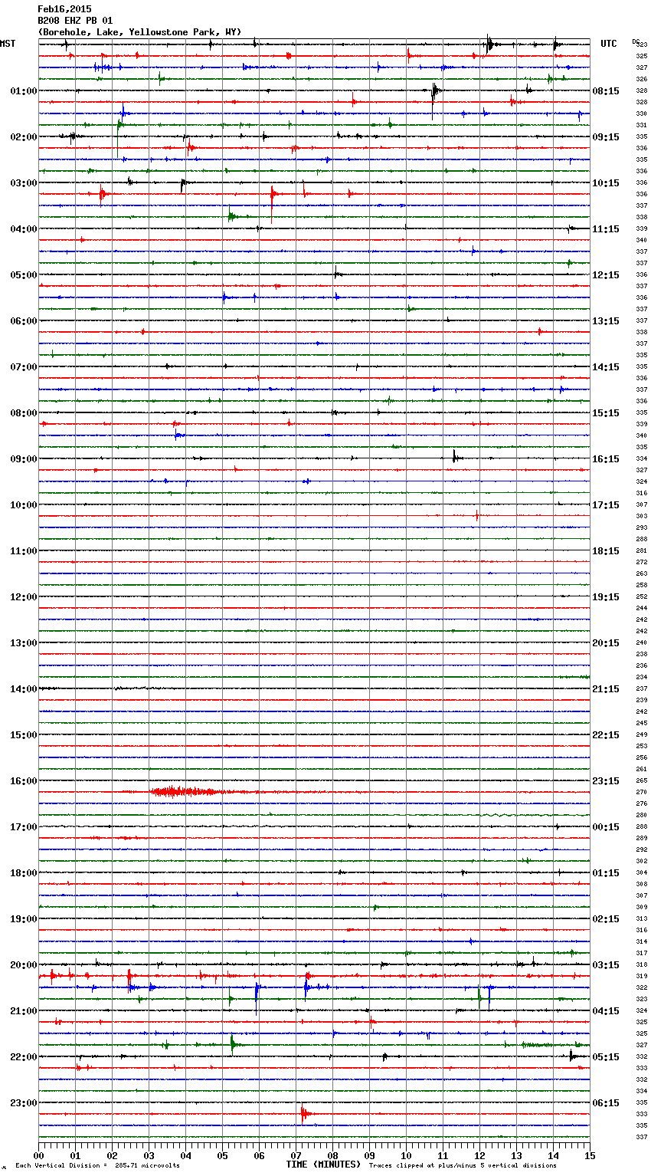Click the '07:00' MST hour label

pyautogui.click(x=24, y=367)
